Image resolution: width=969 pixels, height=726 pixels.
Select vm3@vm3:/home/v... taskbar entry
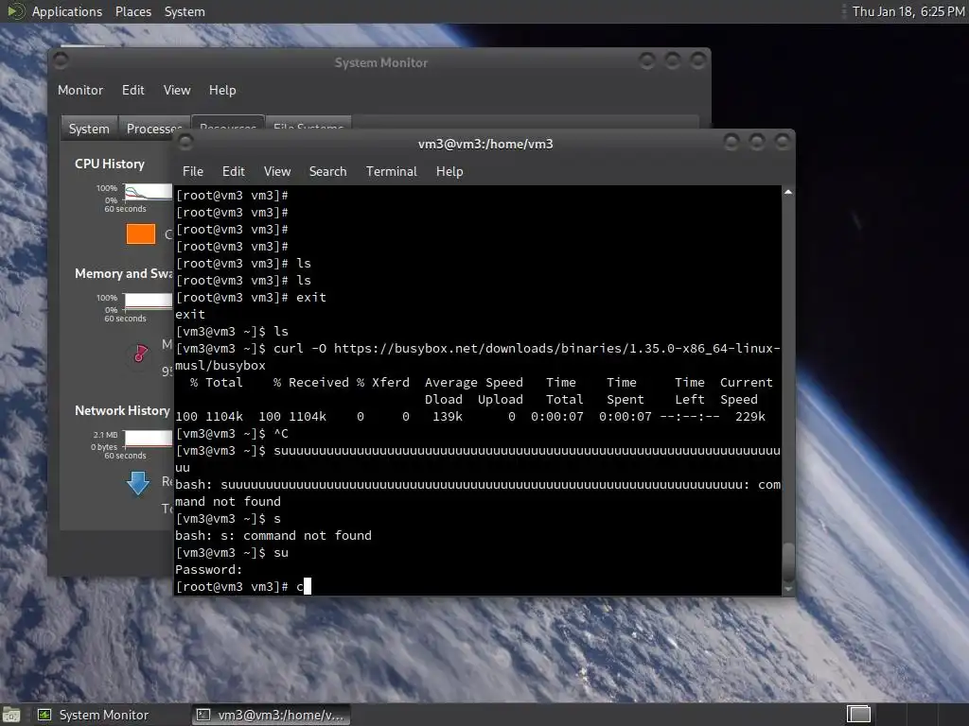tap(271, 715)
